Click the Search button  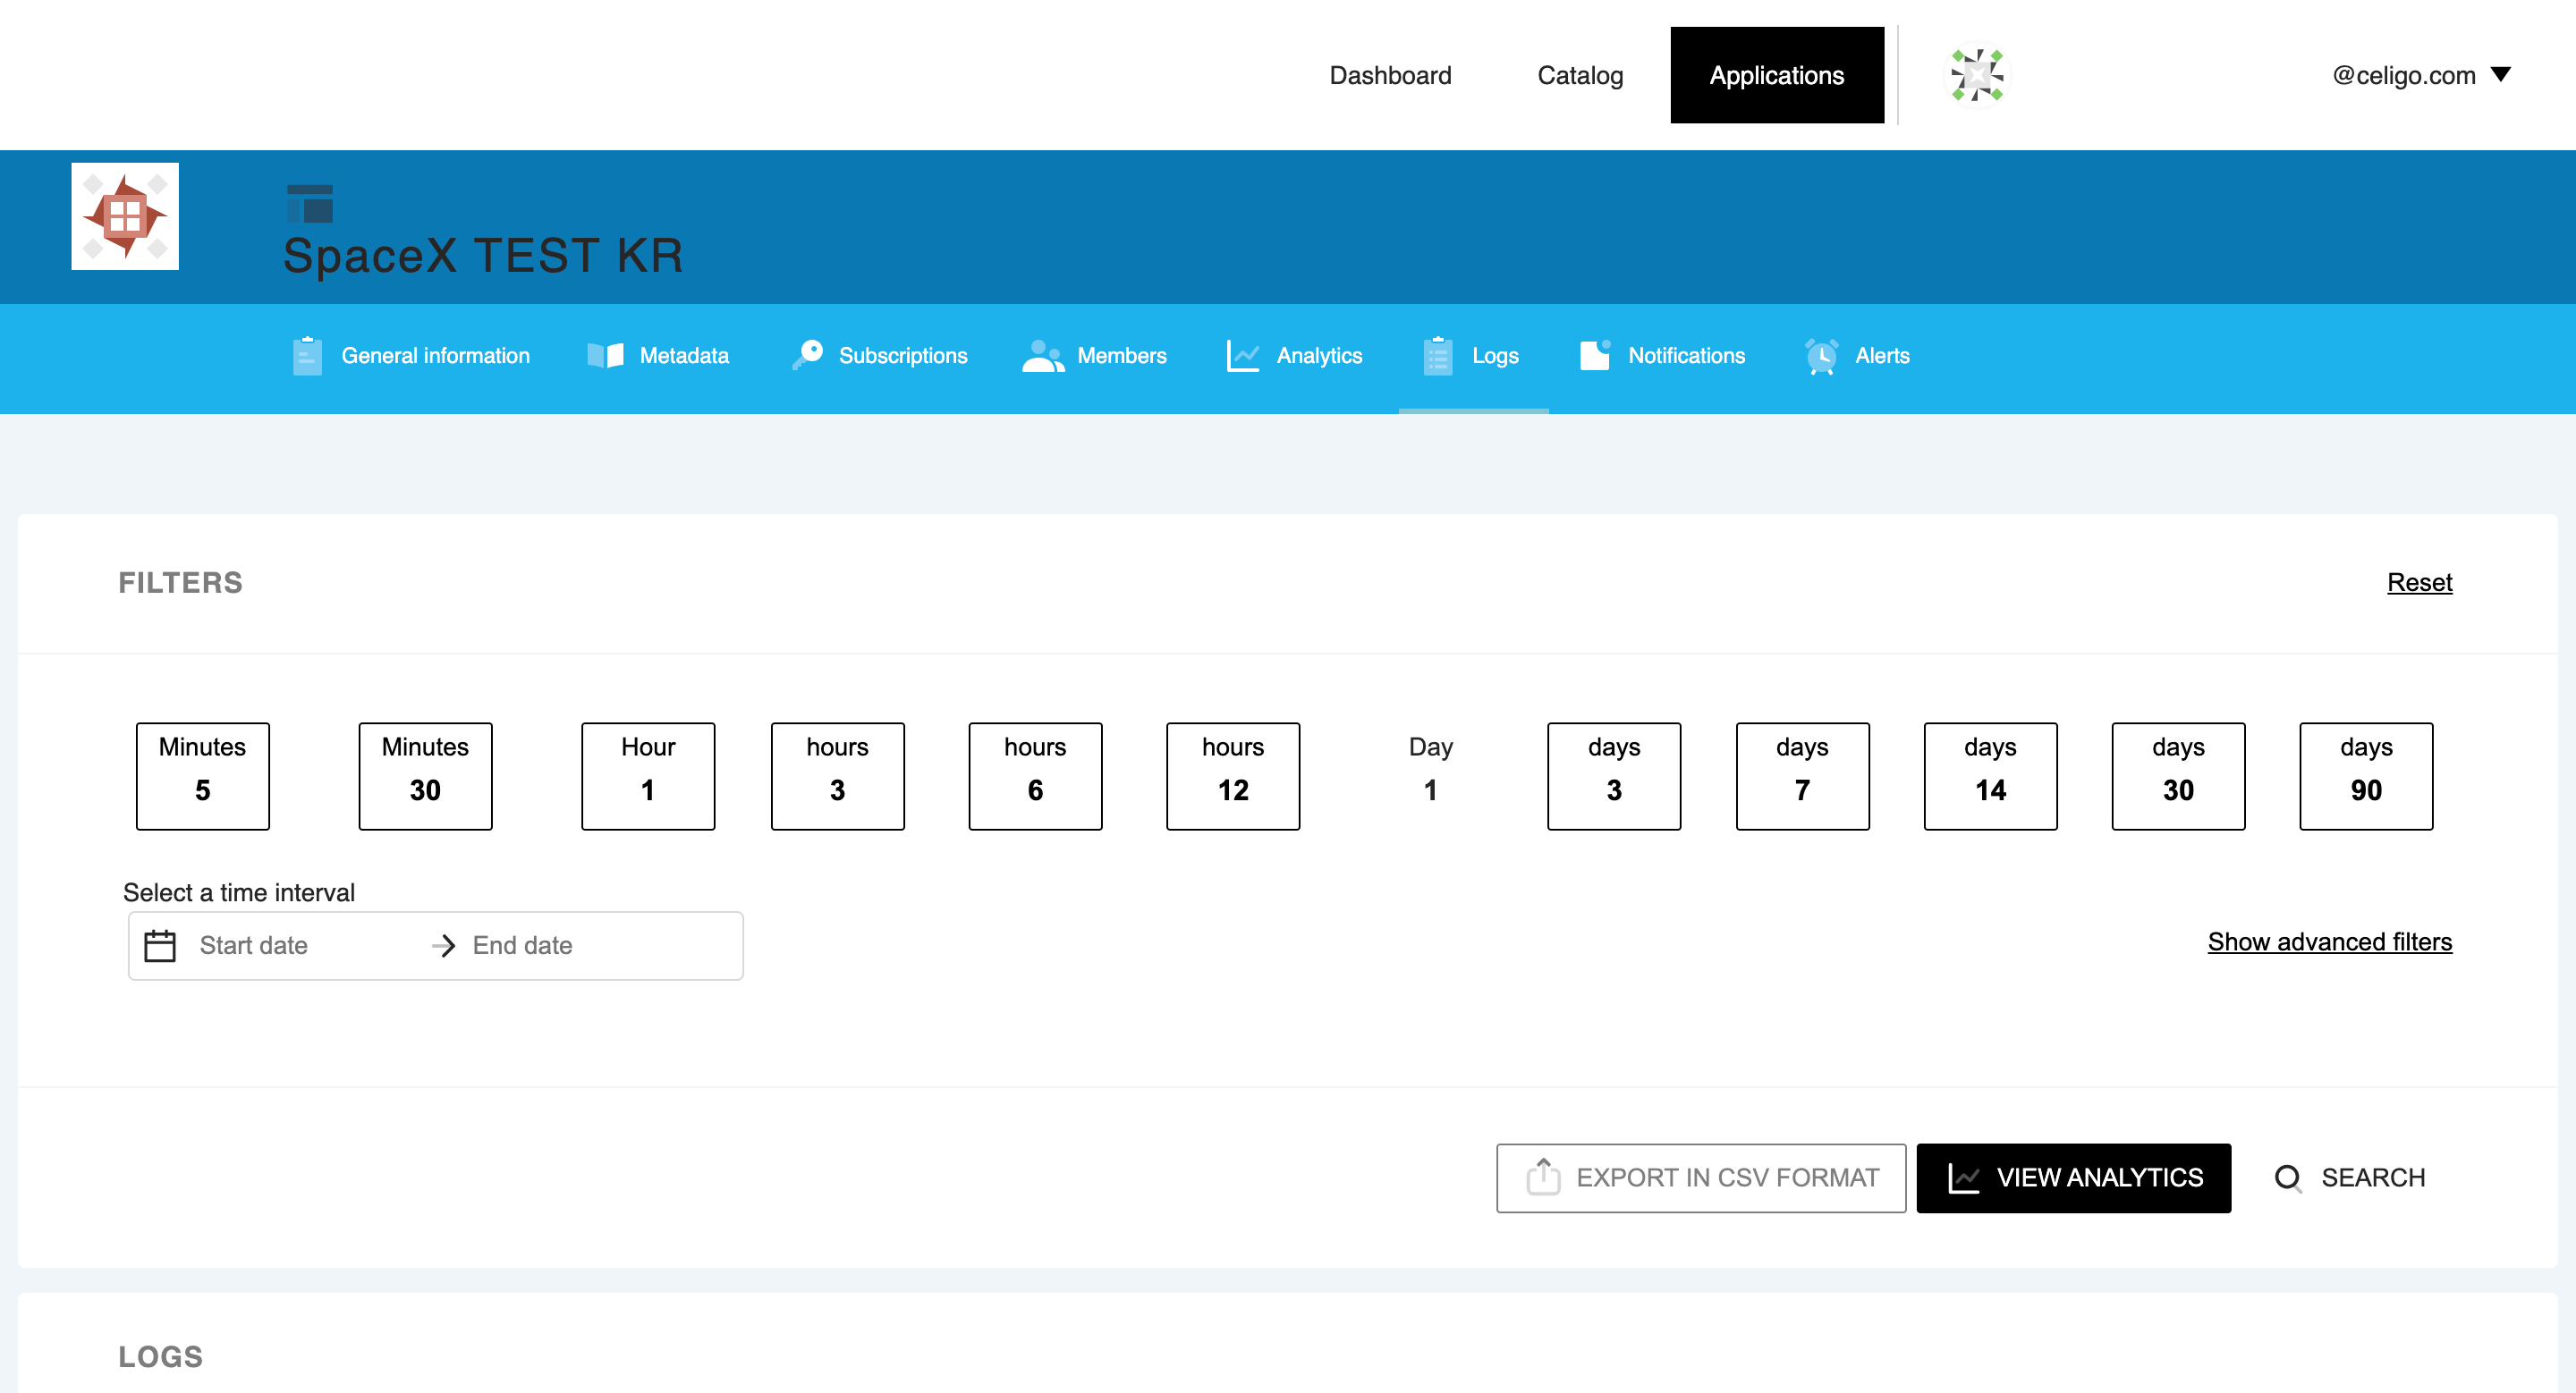click(x=2349, y=1178)
